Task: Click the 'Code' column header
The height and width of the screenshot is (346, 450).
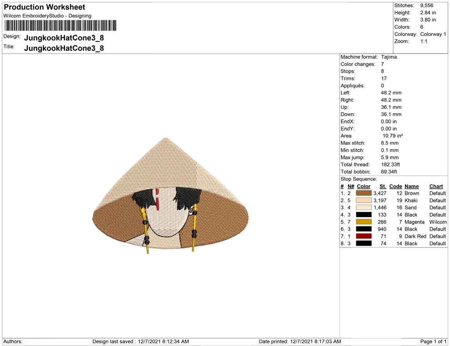Action: pos(396,186)
